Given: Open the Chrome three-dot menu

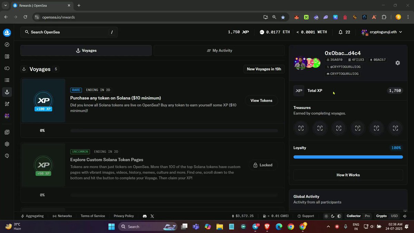Looking at the screenshot, I should point(408,17).
